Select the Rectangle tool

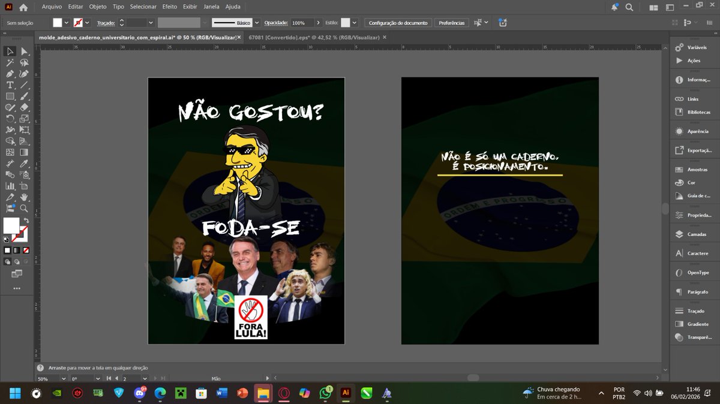[10, 96]
